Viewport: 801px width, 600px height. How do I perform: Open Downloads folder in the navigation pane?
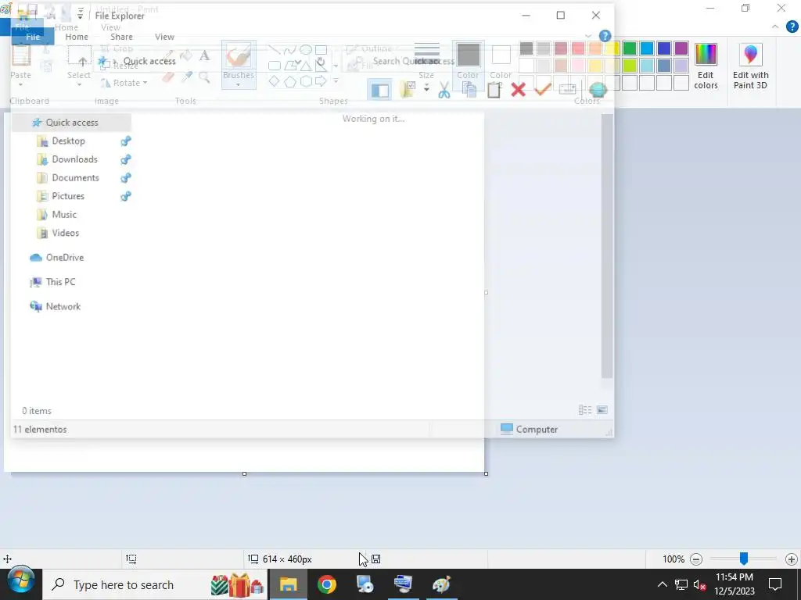[74, 159]
